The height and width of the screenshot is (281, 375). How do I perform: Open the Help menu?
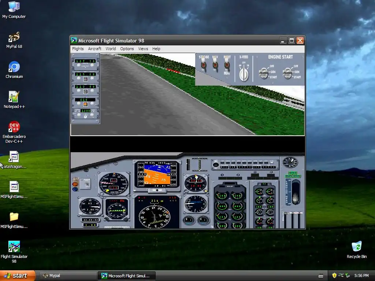156,49
